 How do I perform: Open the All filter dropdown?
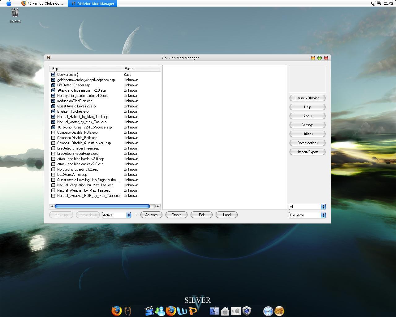tap(307, 206)
